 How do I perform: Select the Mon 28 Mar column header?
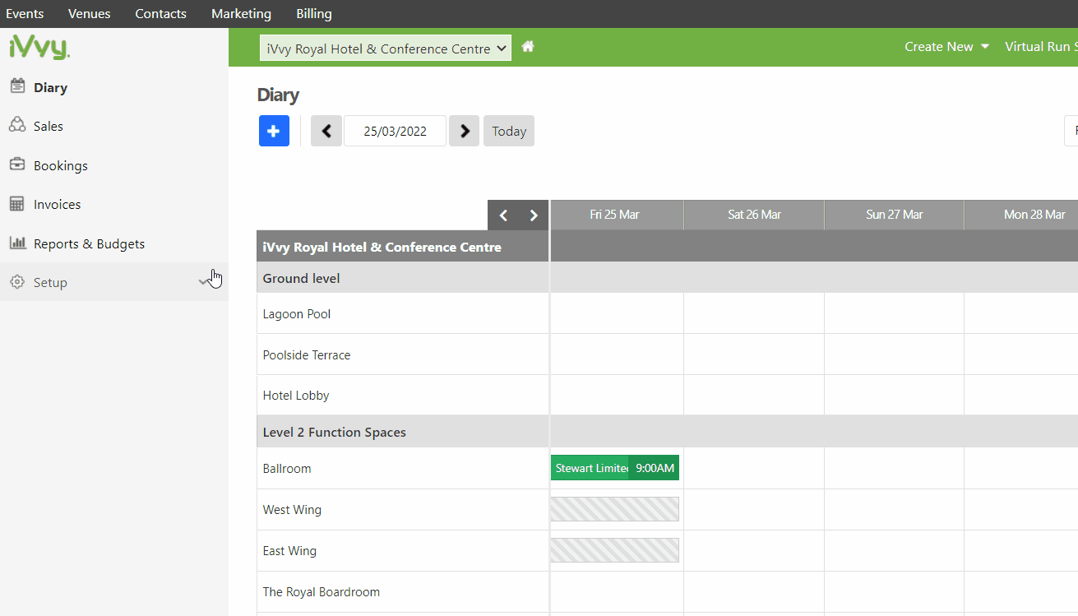[1021, 215]
